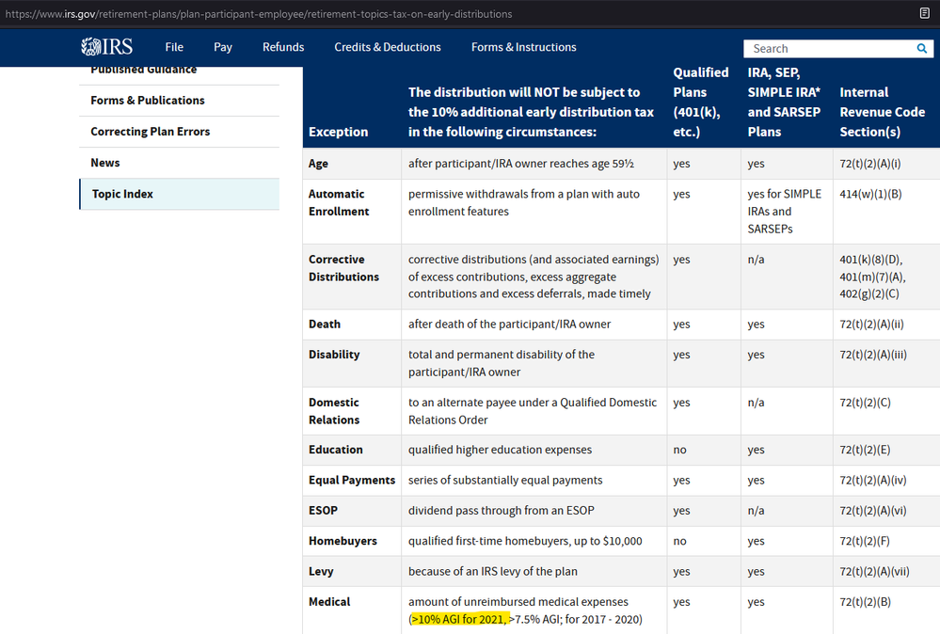940x634 pixels.
Task: Click code section 72(t)(2)(A)(vii)
Action: (875, 572)
